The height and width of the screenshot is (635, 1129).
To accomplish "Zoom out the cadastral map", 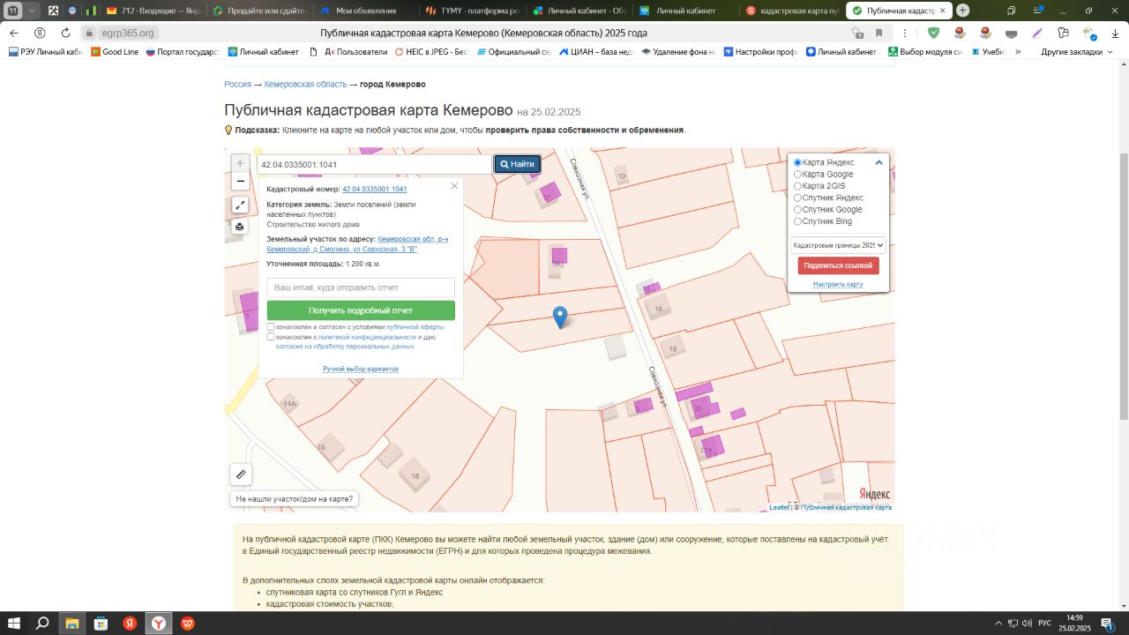I will pos(240,182).
